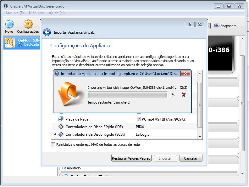
Task: Click the import progress bar
Action: coord(127,95)
